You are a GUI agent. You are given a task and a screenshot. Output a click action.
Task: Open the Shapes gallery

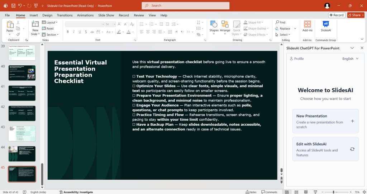point(214,26)
